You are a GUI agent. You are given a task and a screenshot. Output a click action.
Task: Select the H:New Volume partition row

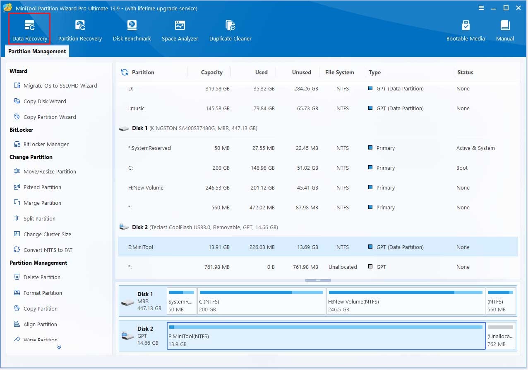[x=318, y=187]
